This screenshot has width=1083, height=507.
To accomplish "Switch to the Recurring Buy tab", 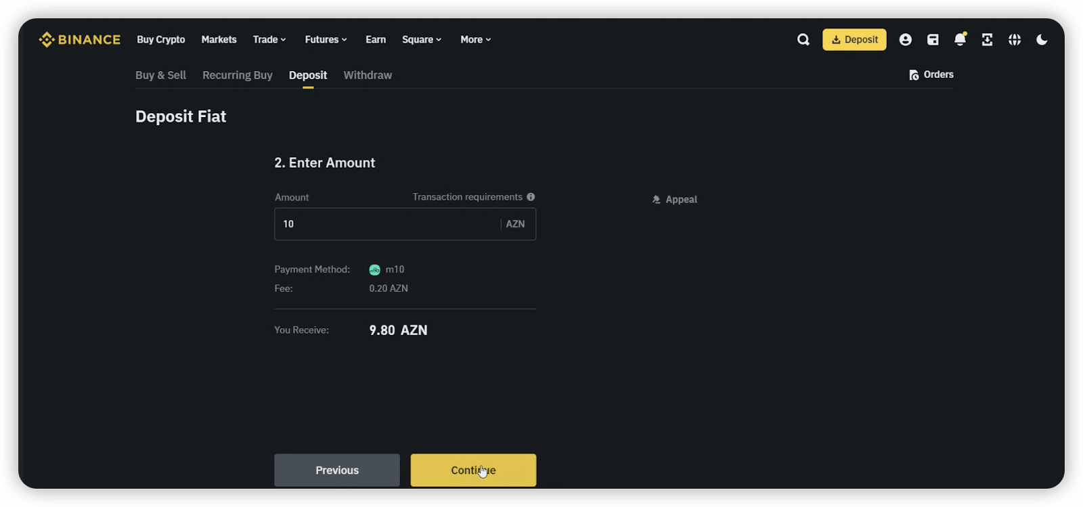I will (x=238, y=75).
